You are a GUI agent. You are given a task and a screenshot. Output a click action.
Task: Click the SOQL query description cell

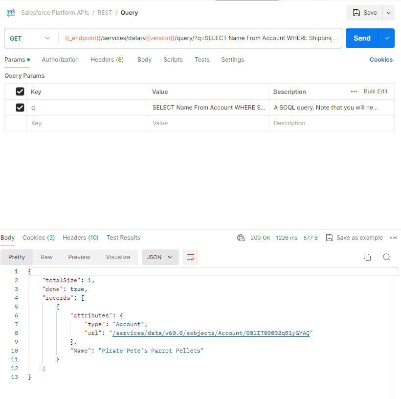tap(332, 108)
